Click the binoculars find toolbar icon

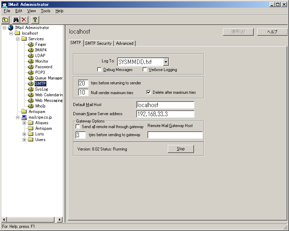click(x=16, y=20)
